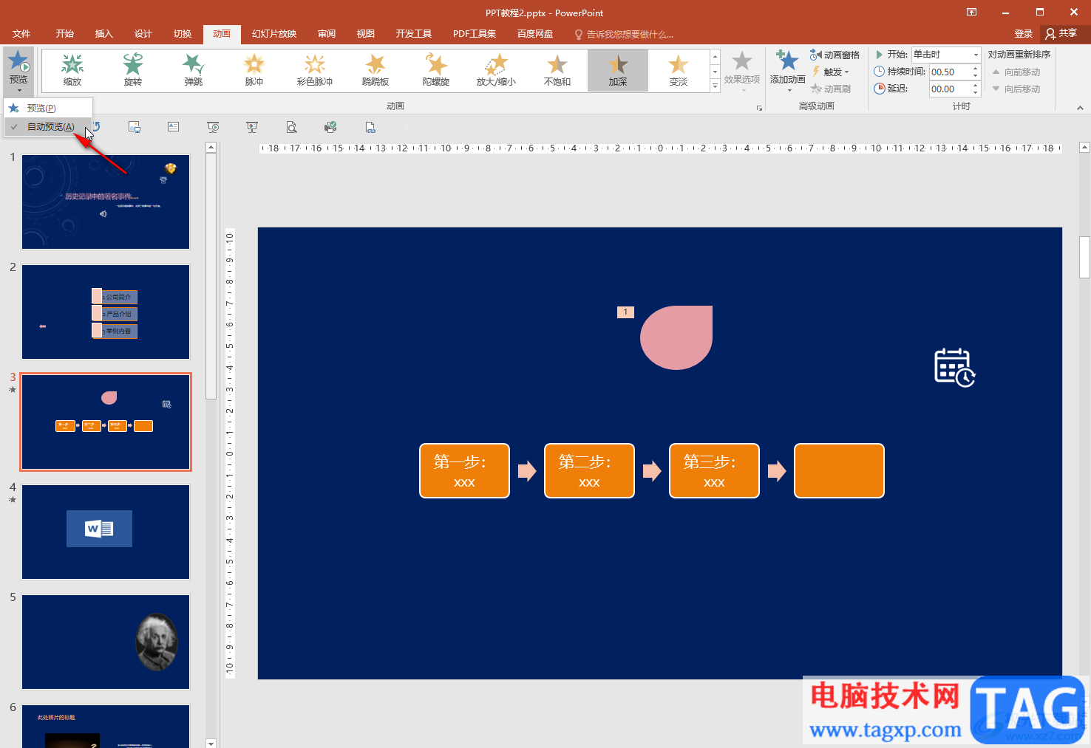Viewport: 1091px width, 748px height.
Task: Click the document link quick toolbar icon
Action: coord(370,127)
